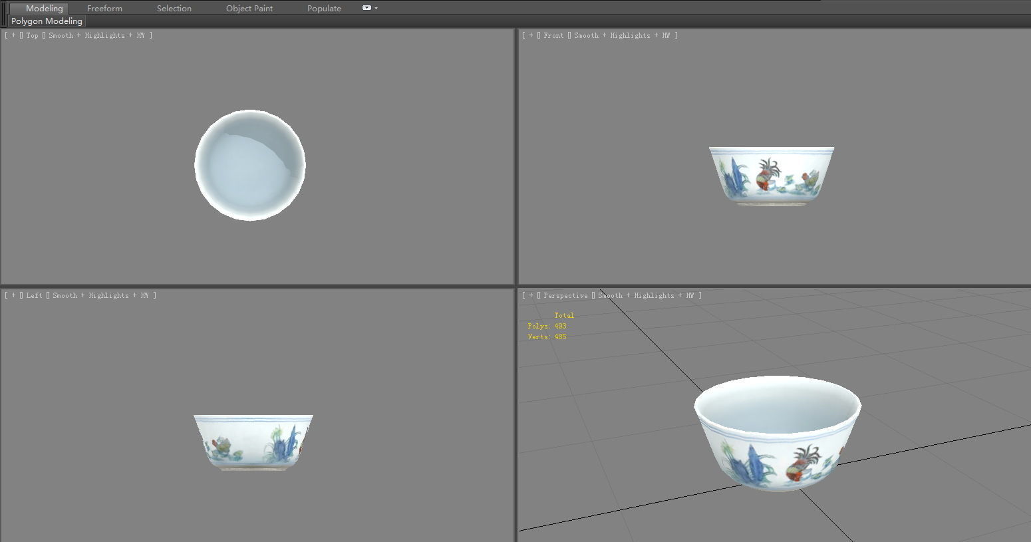Open the Left viewport point-of-view label menu
This screenshot has height=542, width=1031.
(33, 295)
